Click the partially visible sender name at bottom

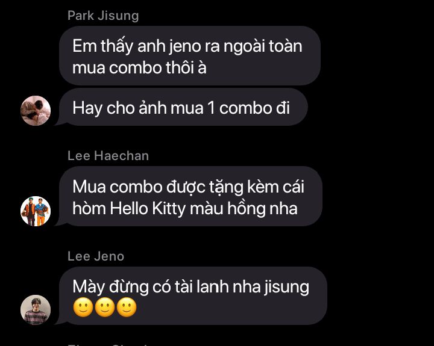(108, 344)
